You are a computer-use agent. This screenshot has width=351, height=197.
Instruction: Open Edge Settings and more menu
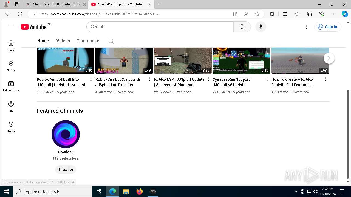click(333, 14)
